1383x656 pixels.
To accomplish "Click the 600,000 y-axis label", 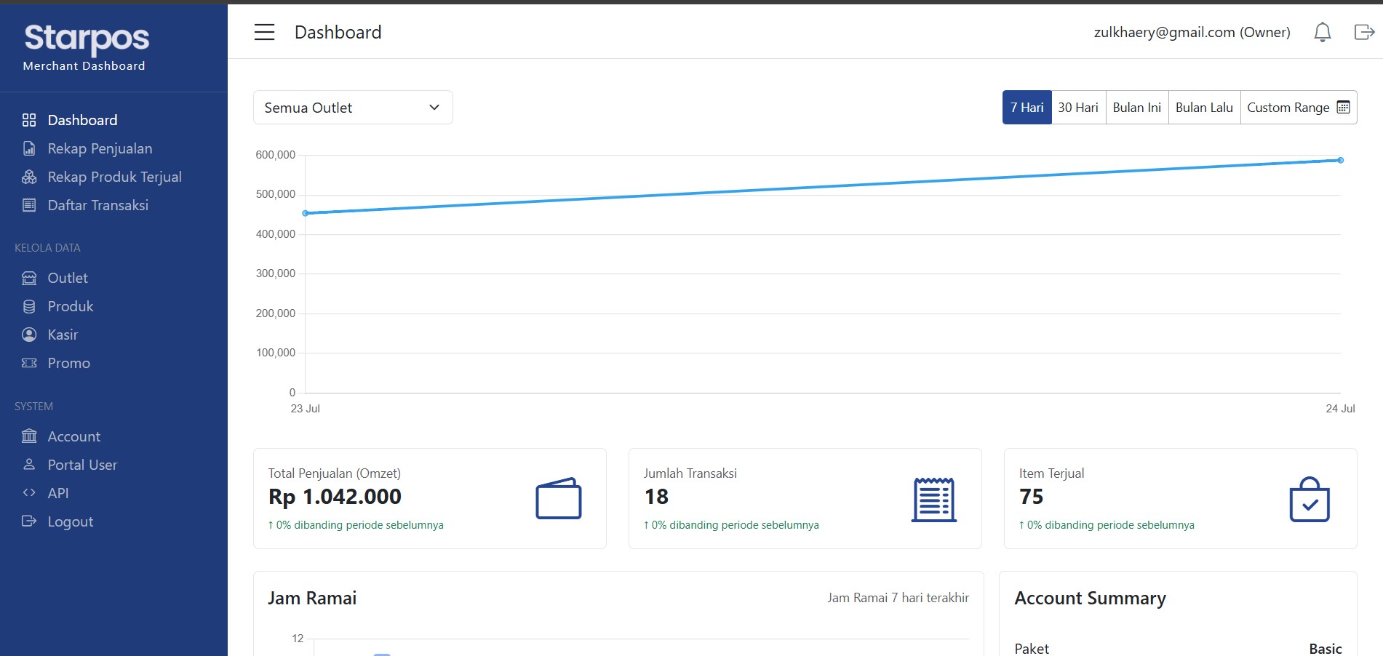I will click(275, 155).
